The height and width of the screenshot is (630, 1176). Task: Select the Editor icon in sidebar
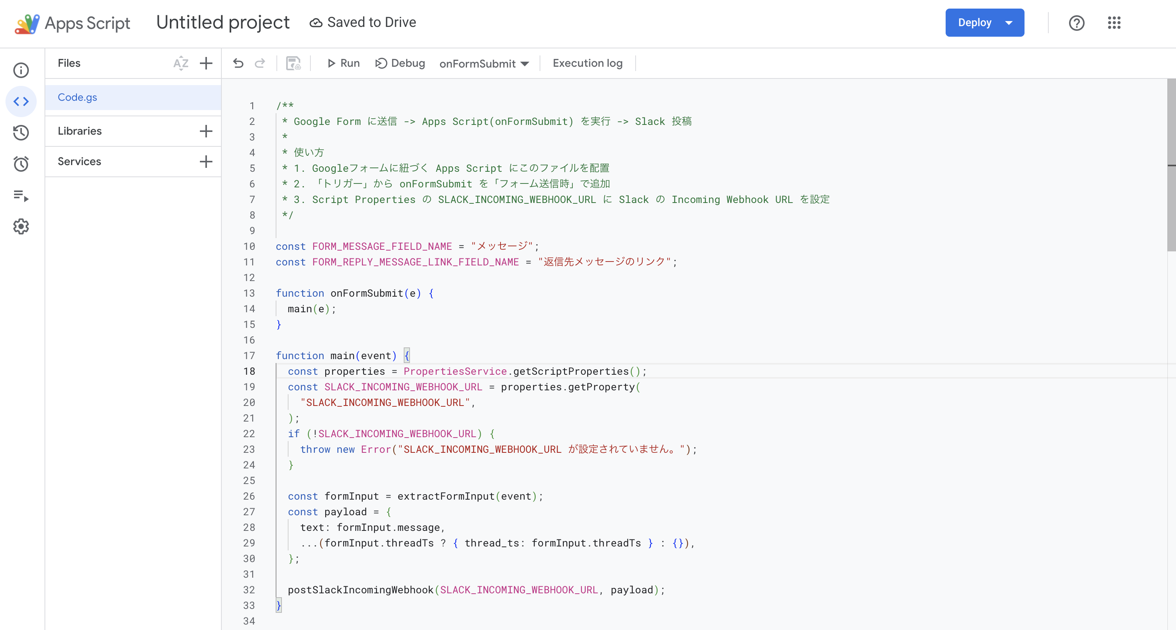pyautogui.click(x=21, y=101)
